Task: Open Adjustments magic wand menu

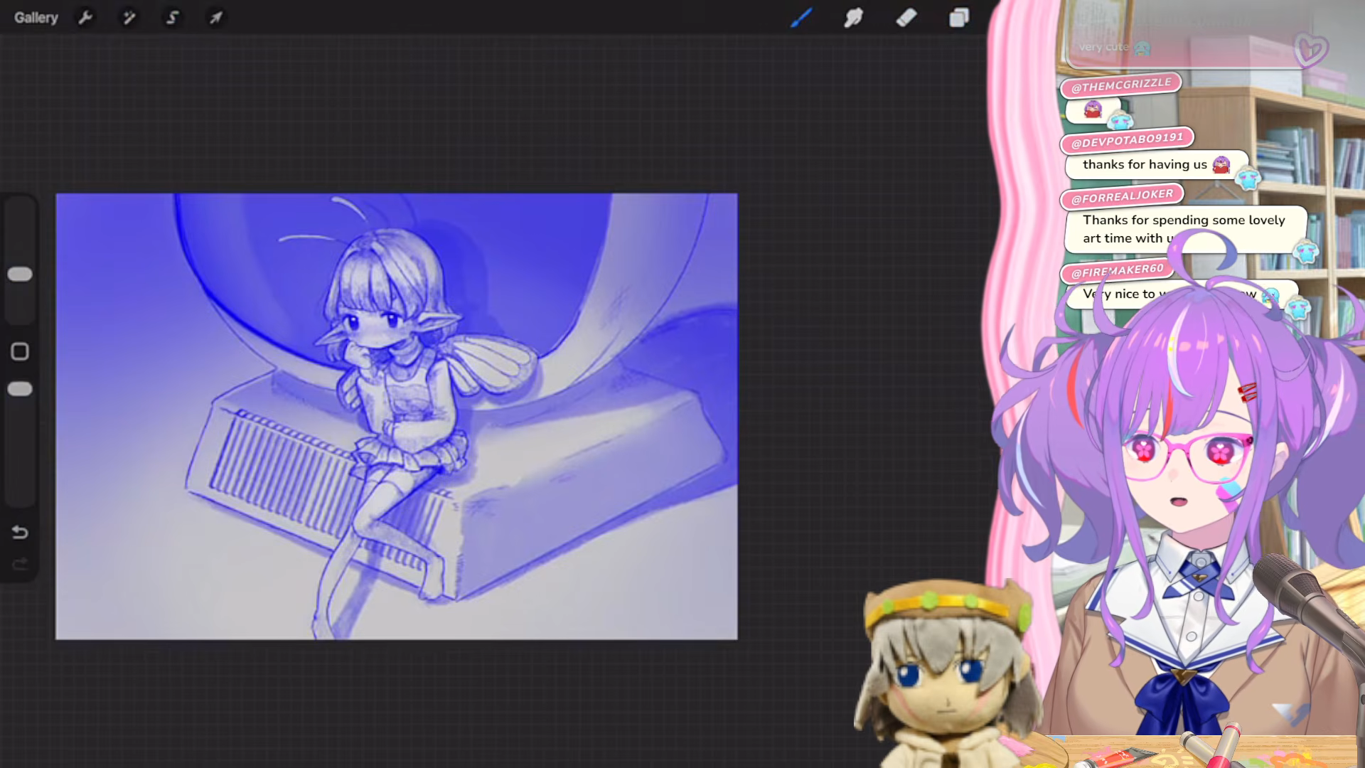Action: 129,18
